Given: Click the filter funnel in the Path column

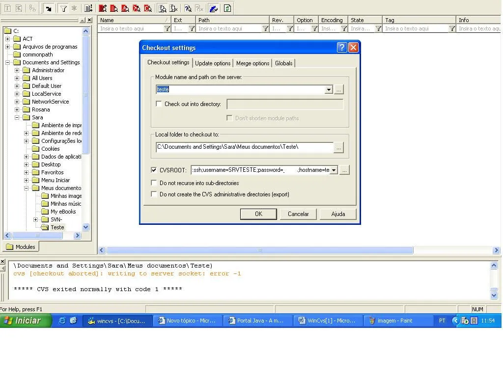Looking at the screenshot, I should [265, 28].
